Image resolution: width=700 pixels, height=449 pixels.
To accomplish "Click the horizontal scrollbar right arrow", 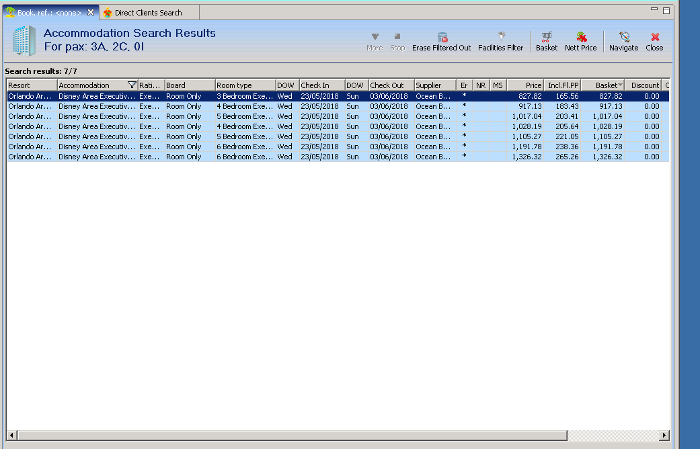I will click(664, 435).
